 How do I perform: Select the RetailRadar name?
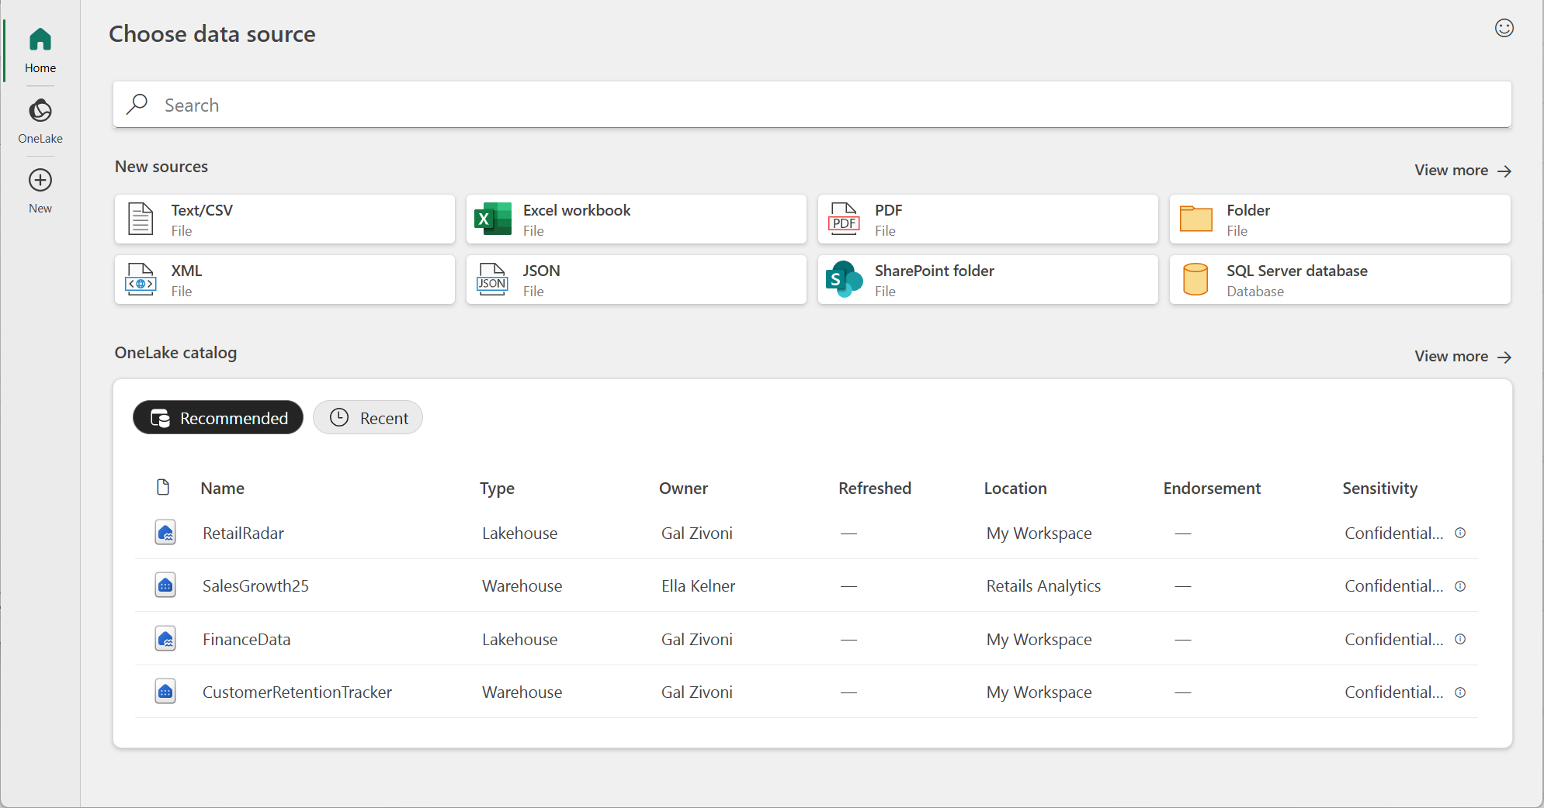243,533
